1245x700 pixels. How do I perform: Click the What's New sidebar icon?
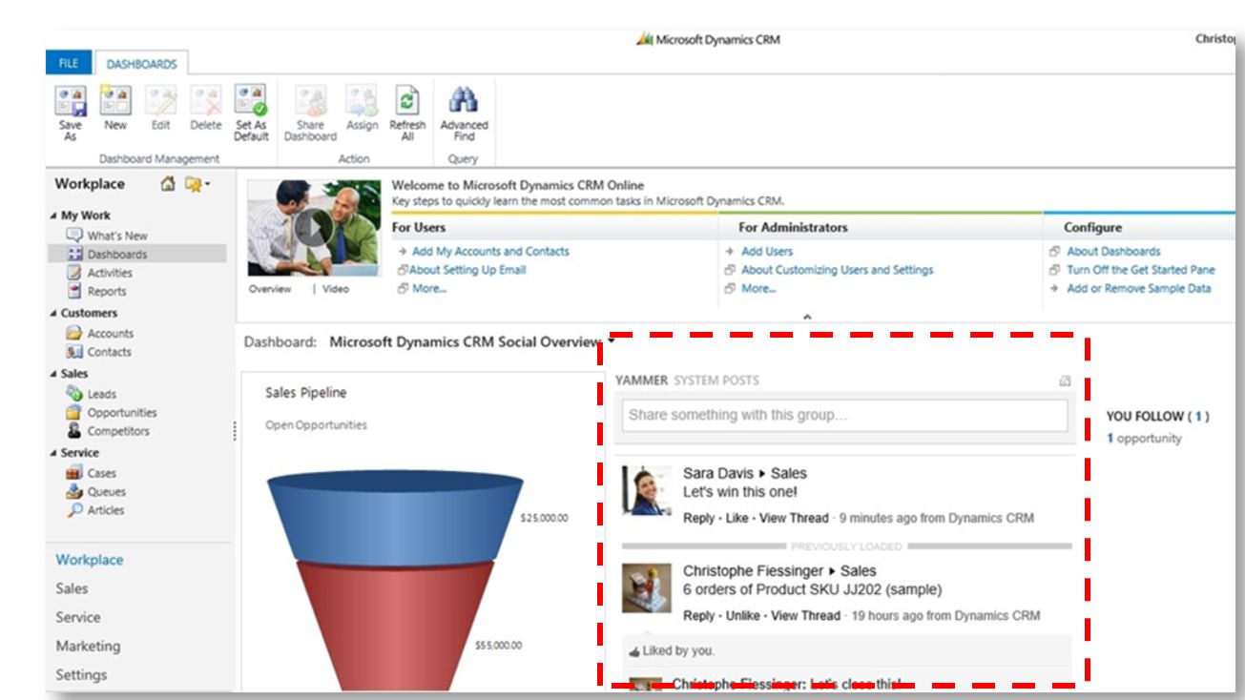(x=74, y=235)
